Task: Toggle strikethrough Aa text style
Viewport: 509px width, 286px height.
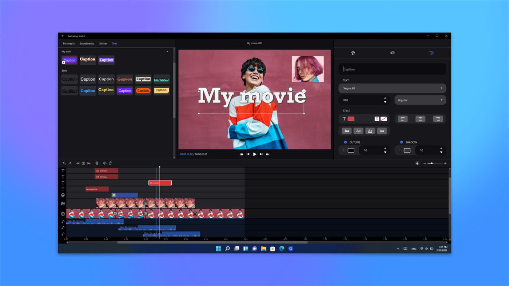Action: point(382,131)
